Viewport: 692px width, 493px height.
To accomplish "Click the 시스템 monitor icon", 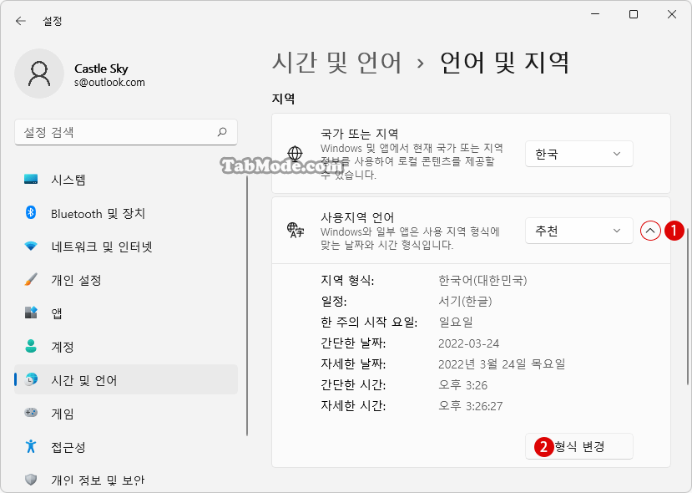I will (31, 180).
